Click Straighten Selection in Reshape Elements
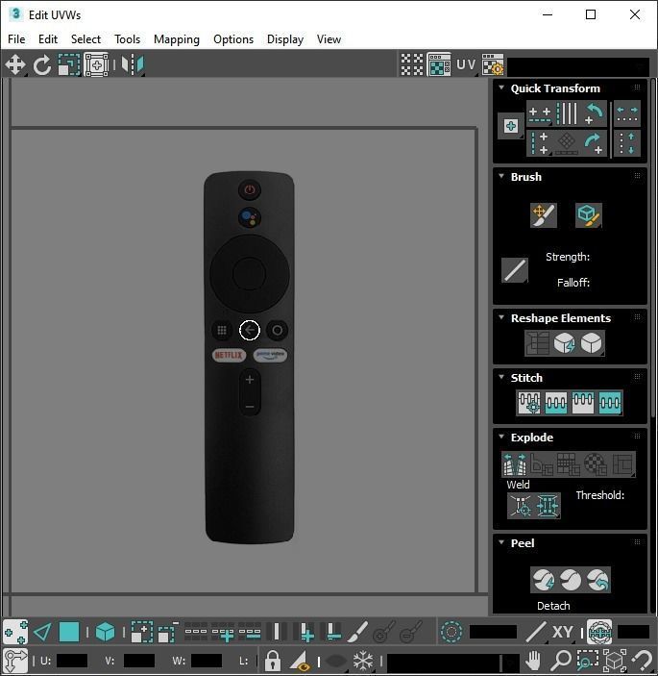Viewport: 658px width, 676px height. [x=537, y=343]
